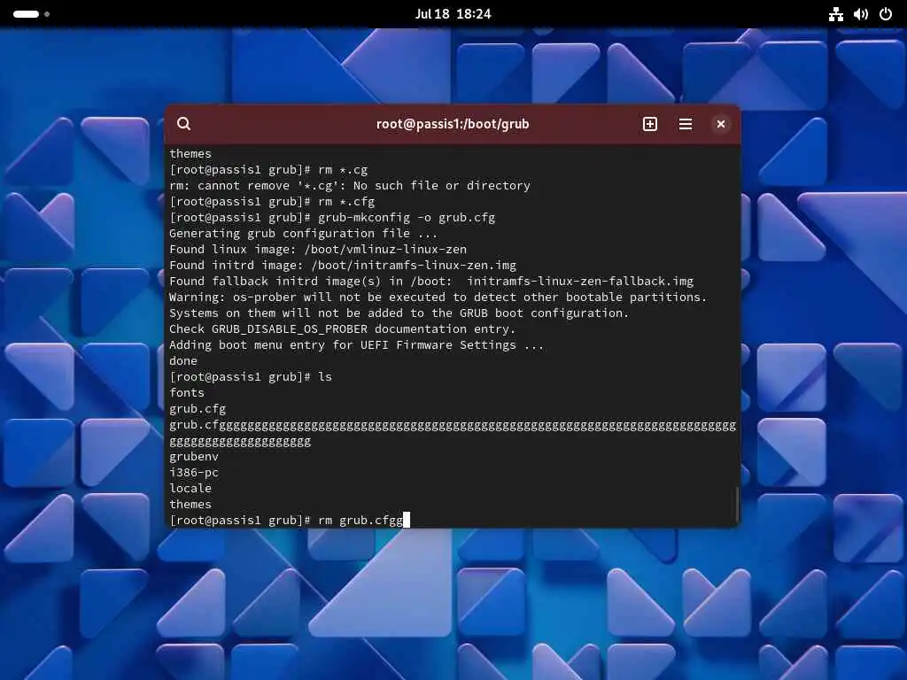Screen dimensions: 907x680
Task: Open the clock showing Jul 18 18:24
Action: (453, 14)
